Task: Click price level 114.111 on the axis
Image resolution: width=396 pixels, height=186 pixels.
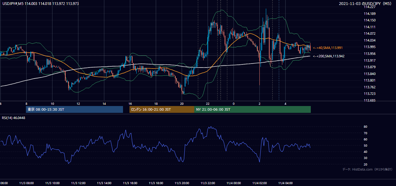Action: point(370,27)
